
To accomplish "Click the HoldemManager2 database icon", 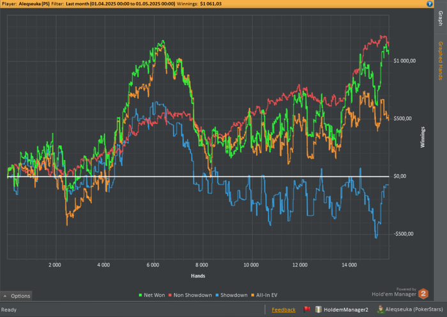I will [x=318, y=309].
